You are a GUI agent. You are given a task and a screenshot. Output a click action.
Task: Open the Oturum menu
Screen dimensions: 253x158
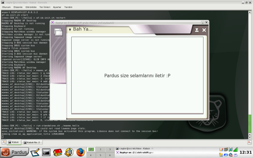6,7
